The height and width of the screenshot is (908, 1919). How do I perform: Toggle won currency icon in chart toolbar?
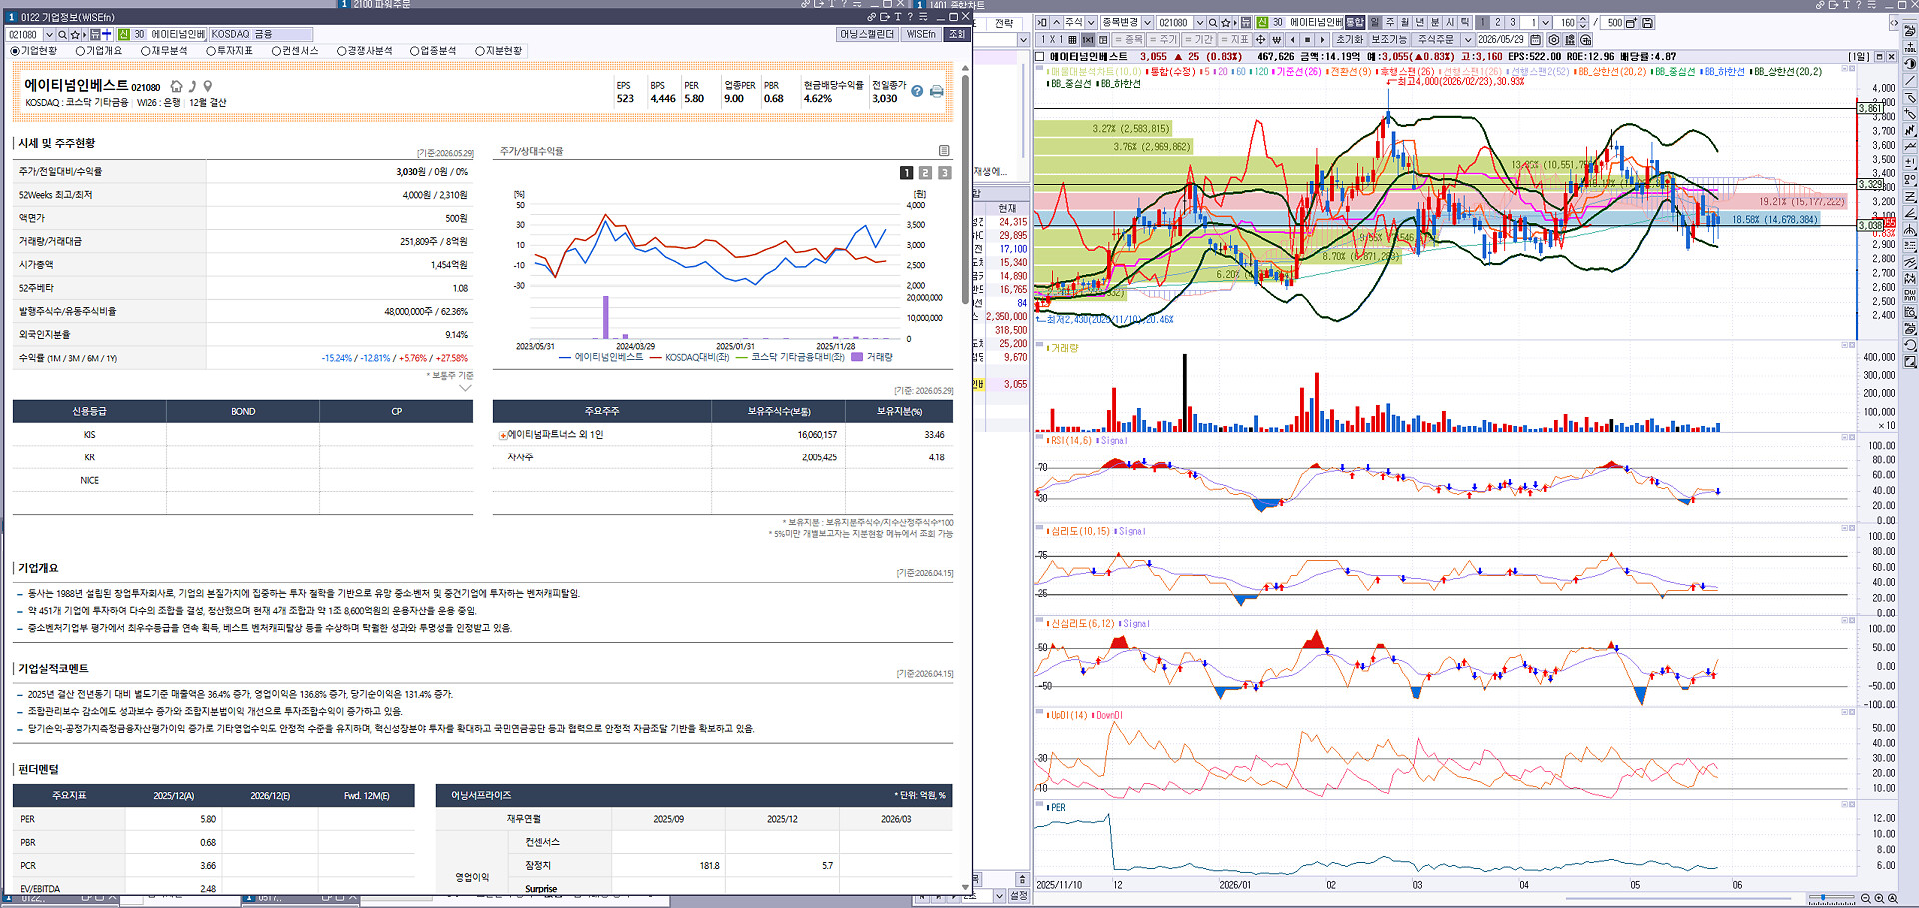(x=1276, y=40)
